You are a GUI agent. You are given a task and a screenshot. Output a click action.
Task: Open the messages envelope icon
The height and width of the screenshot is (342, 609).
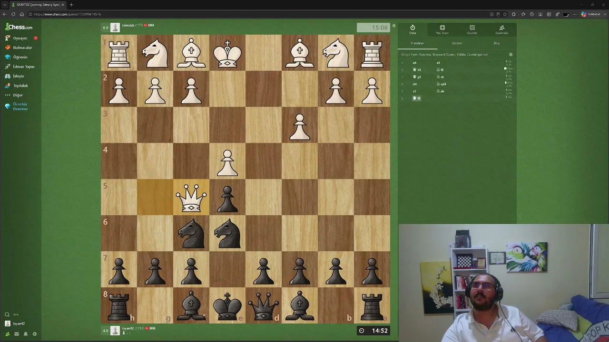[x=17, y=334]
